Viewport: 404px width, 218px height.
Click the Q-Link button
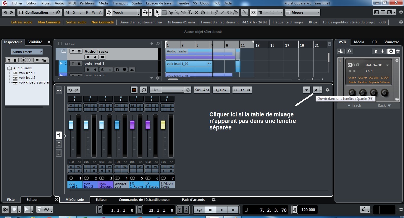coord(221,90)
